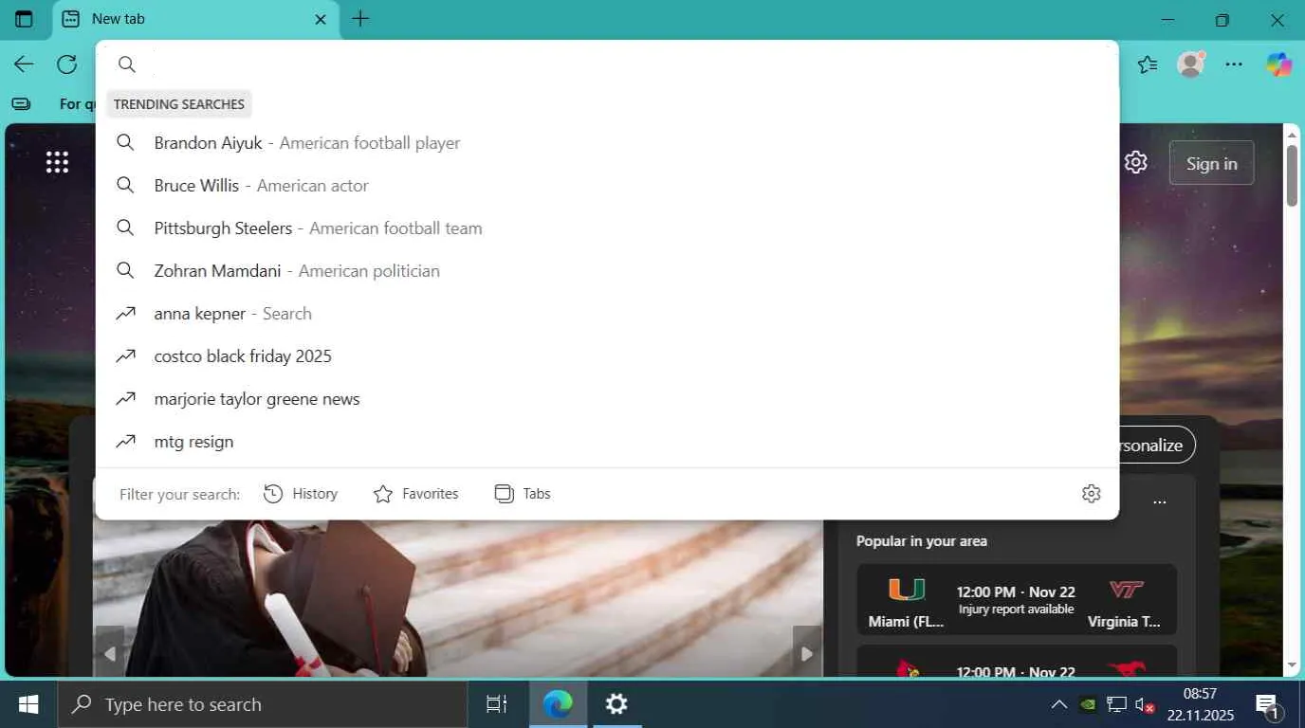Open Settings and more ellipsis menu
Viewport: 1305px width, 728px height.
(1234, 64)
